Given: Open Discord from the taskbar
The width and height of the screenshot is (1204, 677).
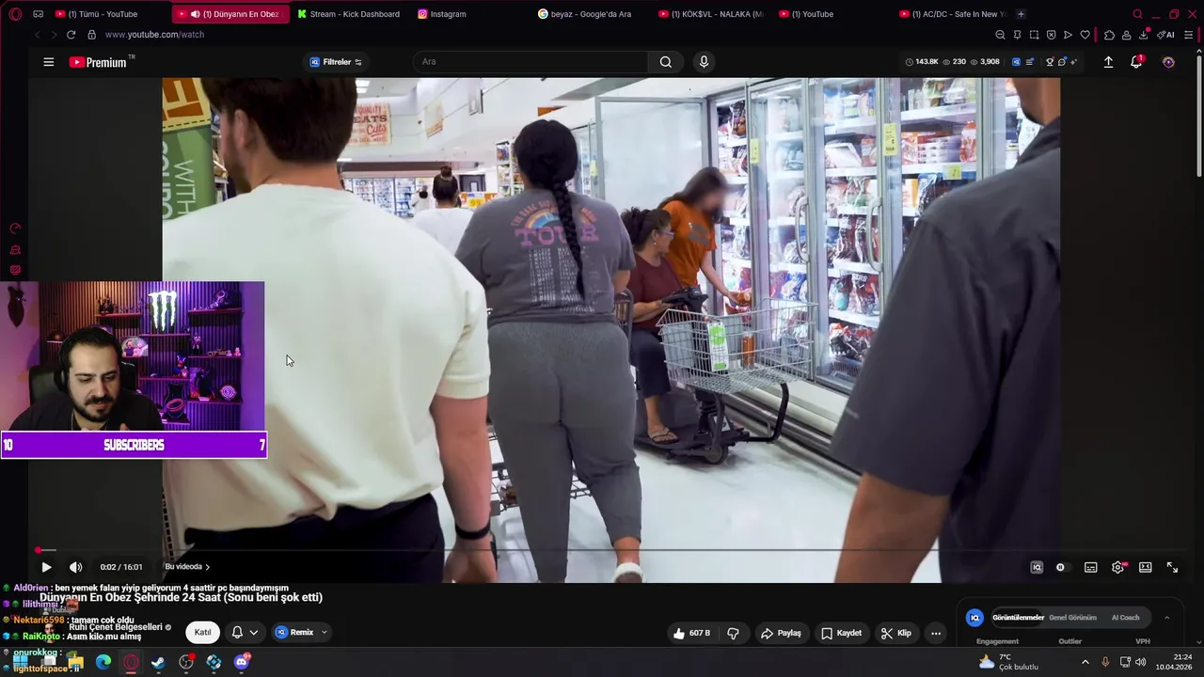Looking at the screenshot, I should [x=242, y=662].
